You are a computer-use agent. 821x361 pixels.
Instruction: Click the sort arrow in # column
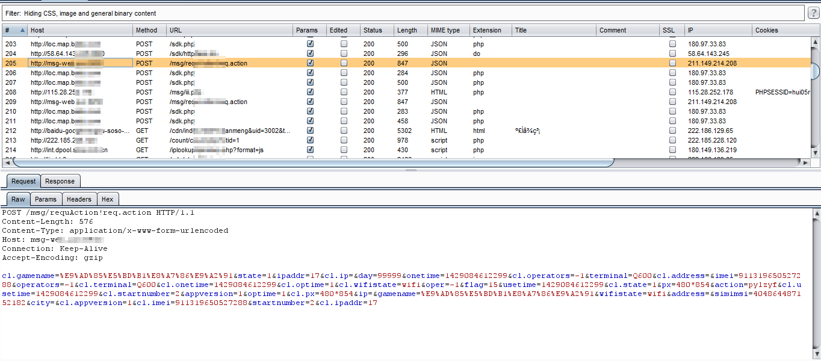pos(23,30)
